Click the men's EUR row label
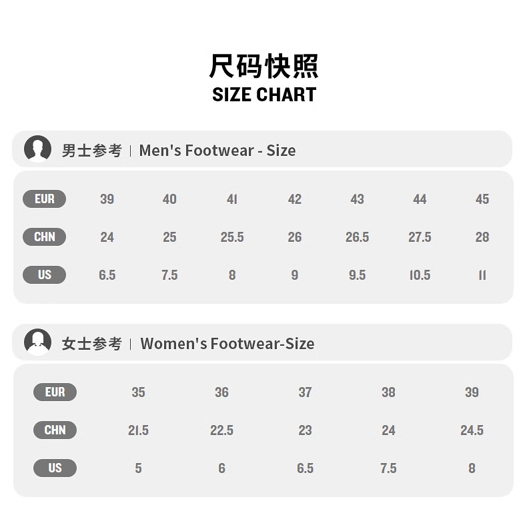Screen dimensions: 527x519 [x=45, y=199]
